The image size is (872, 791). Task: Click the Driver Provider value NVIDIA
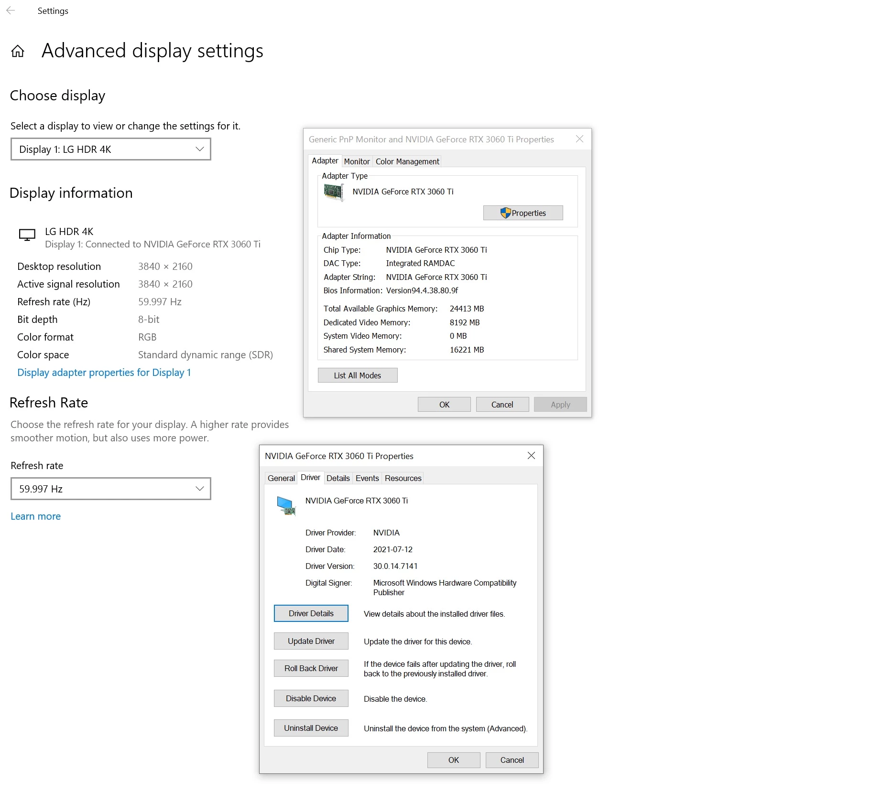click(x=386, y=533)
